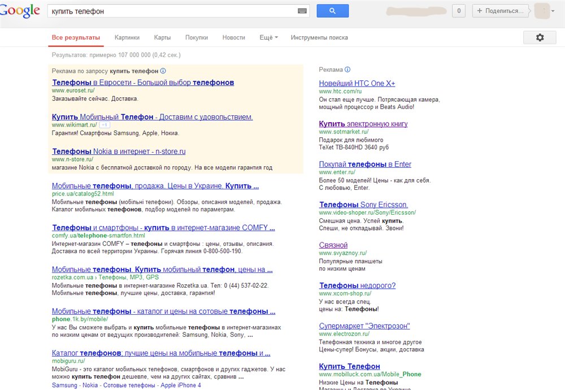Select the 'Все результаты' tab

click(76, 37)
